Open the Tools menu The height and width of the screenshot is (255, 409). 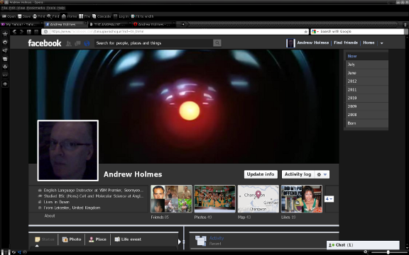click(51, 8)
